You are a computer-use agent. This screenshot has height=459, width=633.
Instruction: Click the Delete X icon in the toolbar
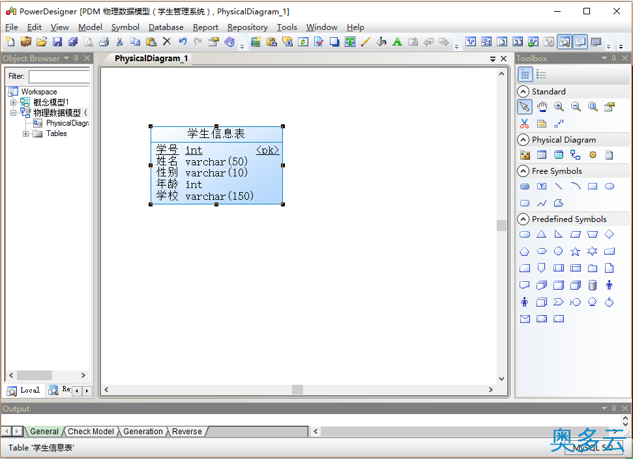click(x=167, y=41)
